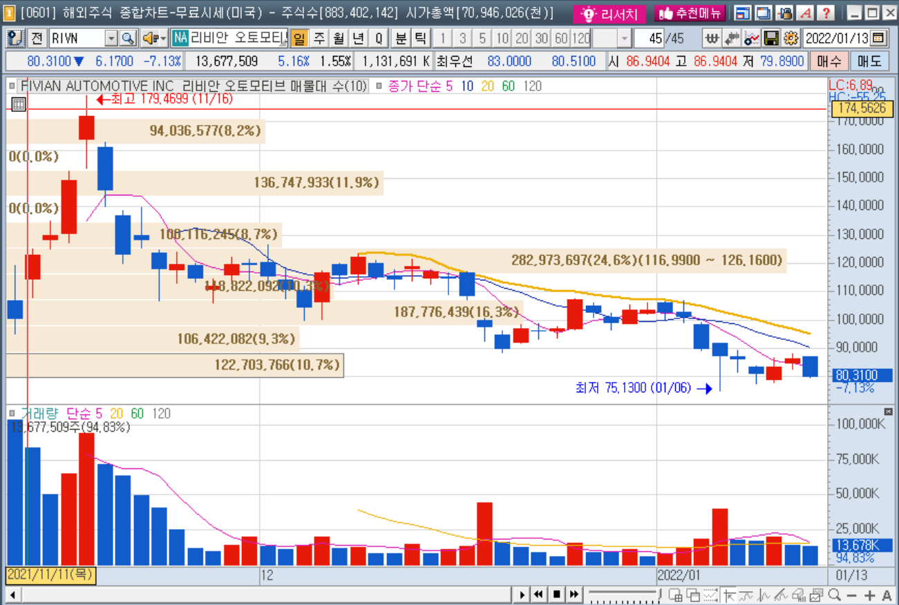Viewport: 899px width, 605px height.
Task: Click the 매수 buy button
Action: [828, 61]
